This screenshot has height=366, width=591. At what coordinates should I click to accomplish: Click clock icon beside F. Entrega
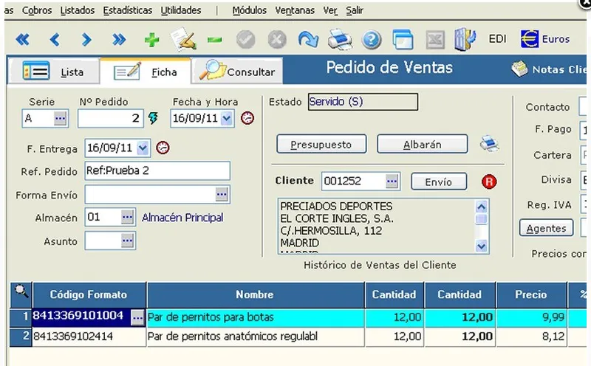pos(163,148)
